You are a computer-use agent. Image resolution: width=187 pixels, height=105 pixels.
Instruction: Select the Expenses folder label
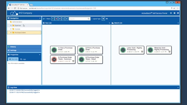18,25
